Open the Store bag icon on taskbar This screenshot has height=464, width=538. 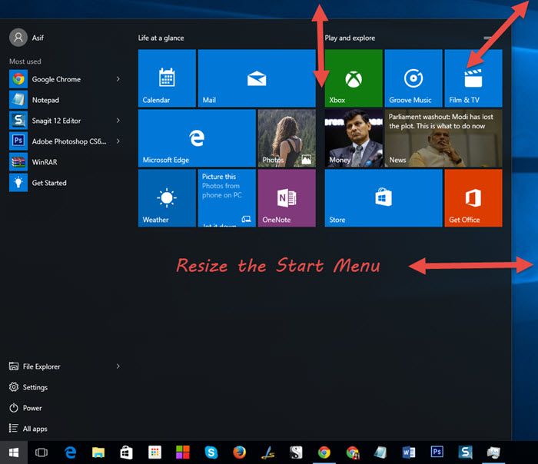127,452
